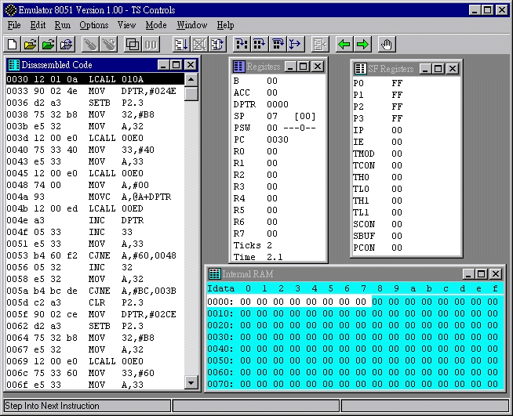Click the SF Registers window title icon
Viewport: 513px width, 416px height.
point(361,69)
